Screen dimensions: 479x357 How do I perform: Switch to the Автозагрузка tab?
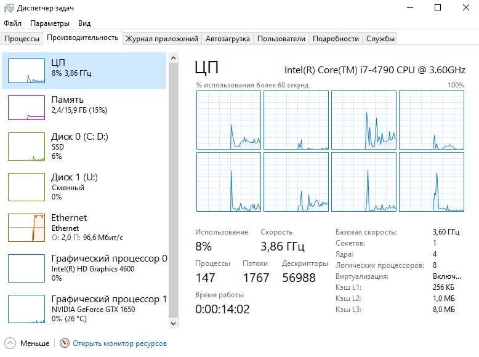pos(228,39)
